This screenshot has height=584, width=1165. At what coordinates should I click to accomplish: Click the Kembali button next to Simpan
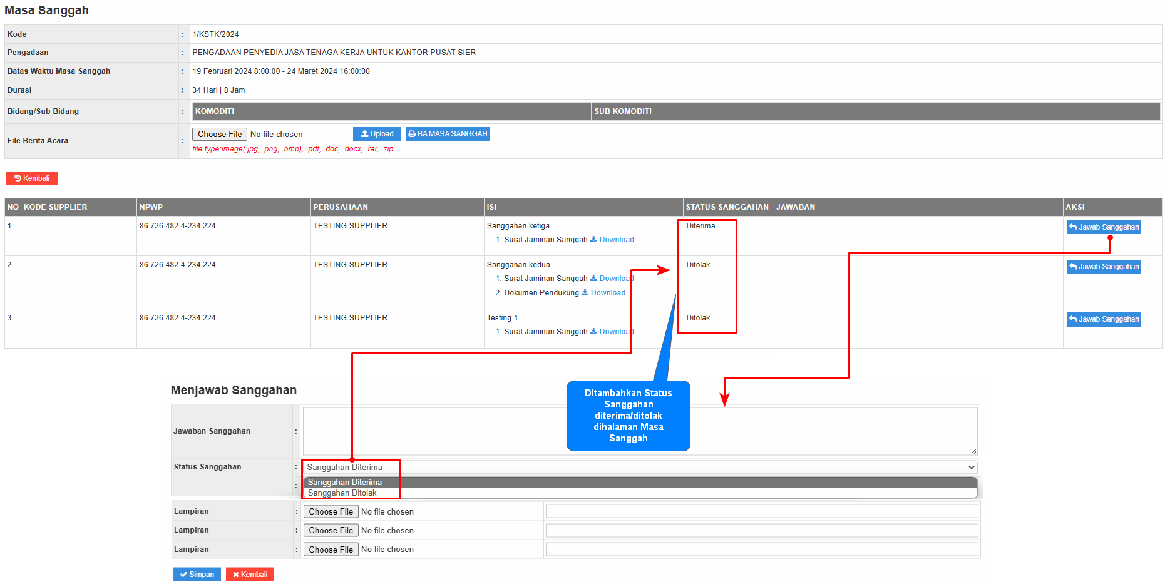[250, 575]
